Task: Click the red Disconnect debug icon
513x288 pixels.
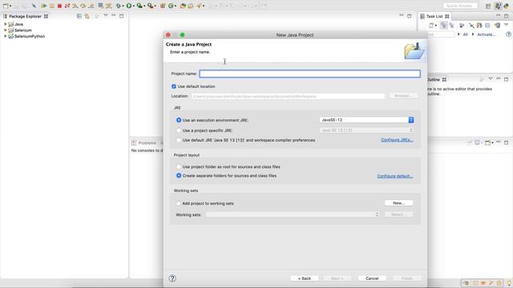Action: pos(67,6)
